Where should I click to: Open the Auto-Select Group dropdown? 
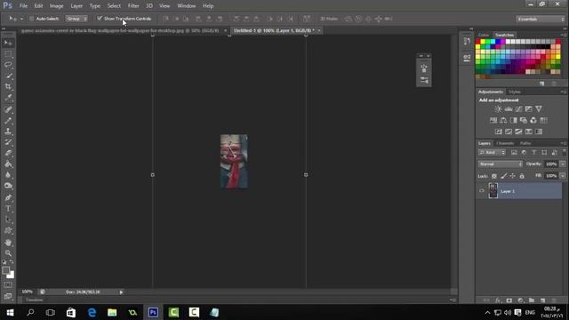(76, 19)
